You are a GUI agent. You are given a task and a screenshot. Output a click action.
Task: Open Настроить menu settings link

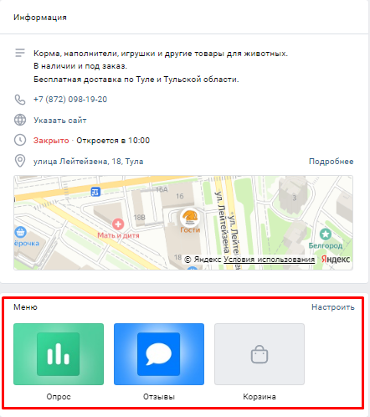click(333, 307)
